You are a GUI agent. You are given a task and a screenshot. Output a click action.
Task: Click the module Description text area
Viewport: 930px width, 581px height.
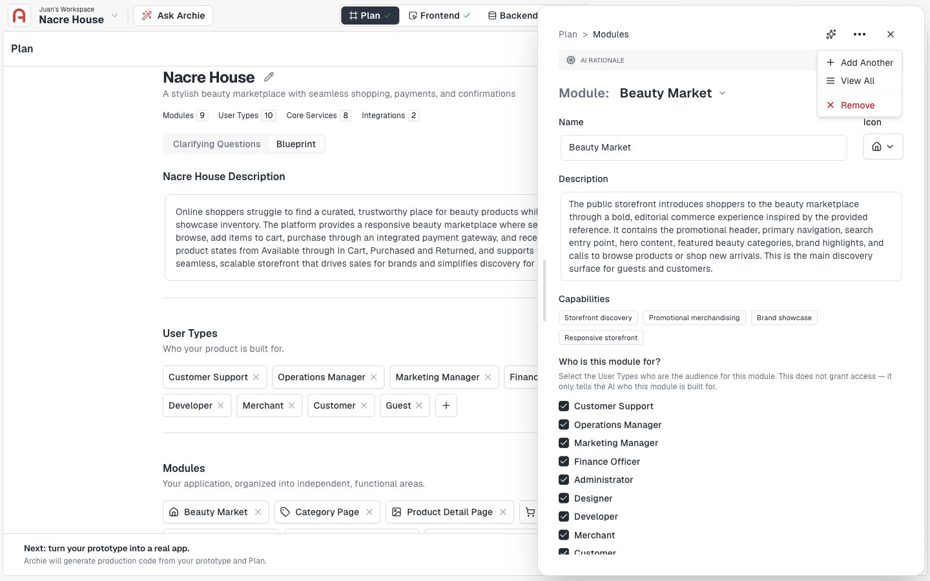tap(731, 236)
